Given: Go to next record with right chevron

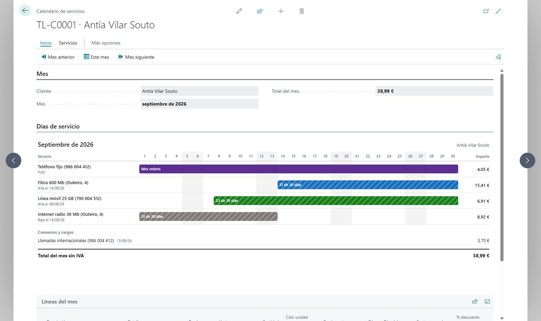Looking at the screenshot, I should pos(527,160).
